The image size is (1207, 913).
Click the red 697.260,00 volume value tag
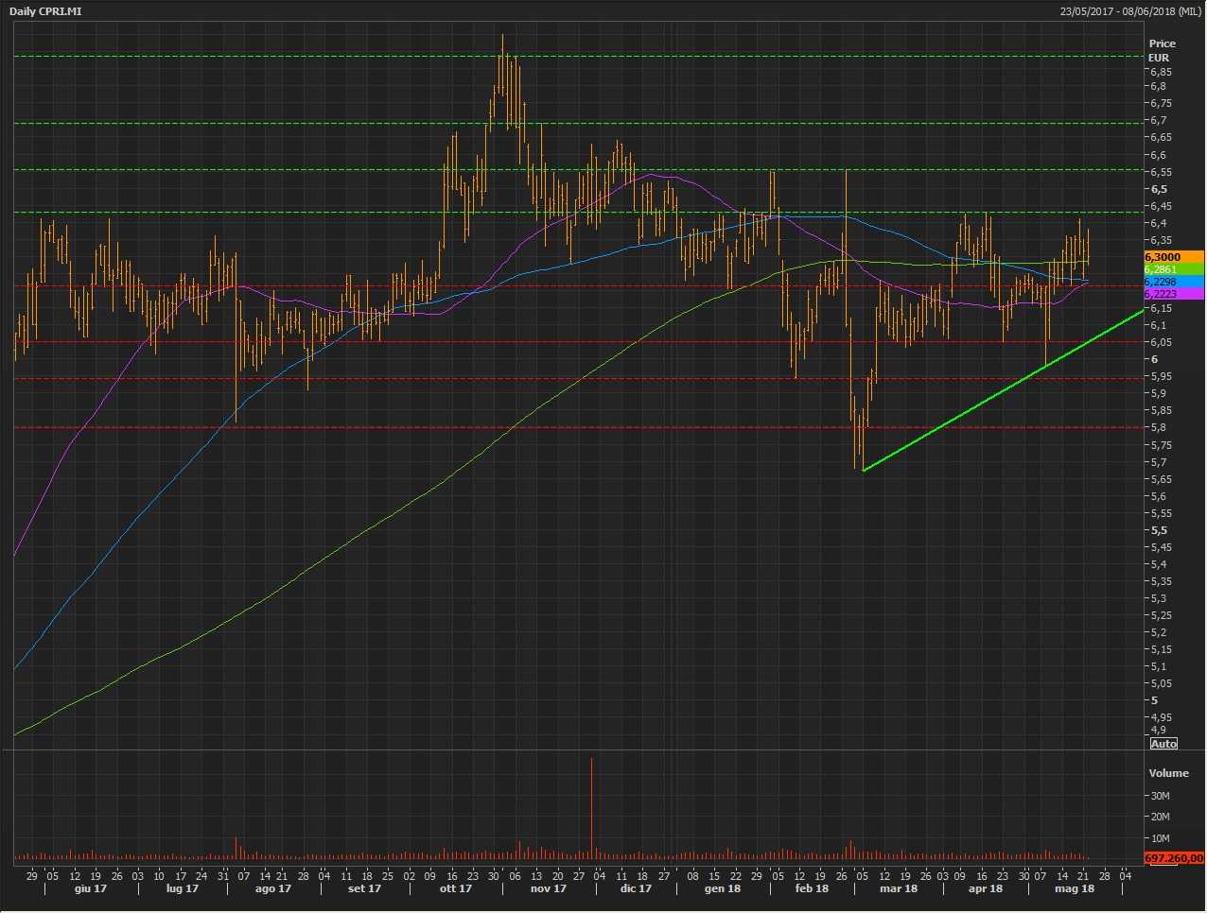click(x=1173, y=858)
